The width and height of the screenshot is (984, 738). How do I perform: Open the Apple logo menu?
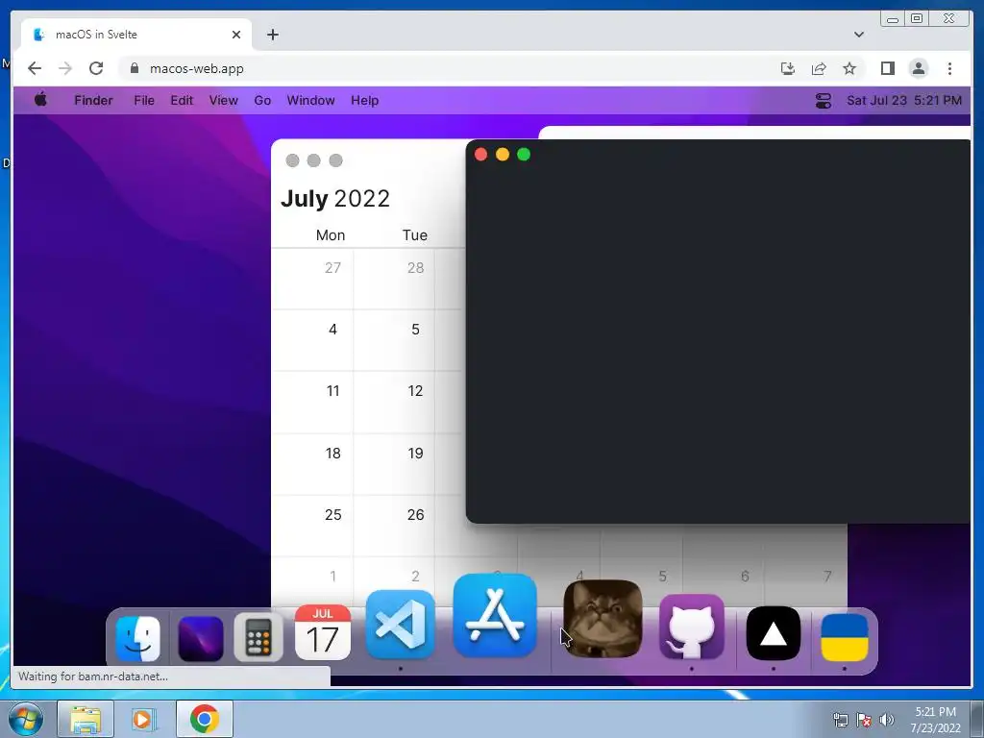pyautogui.click(x=40, y=100)
